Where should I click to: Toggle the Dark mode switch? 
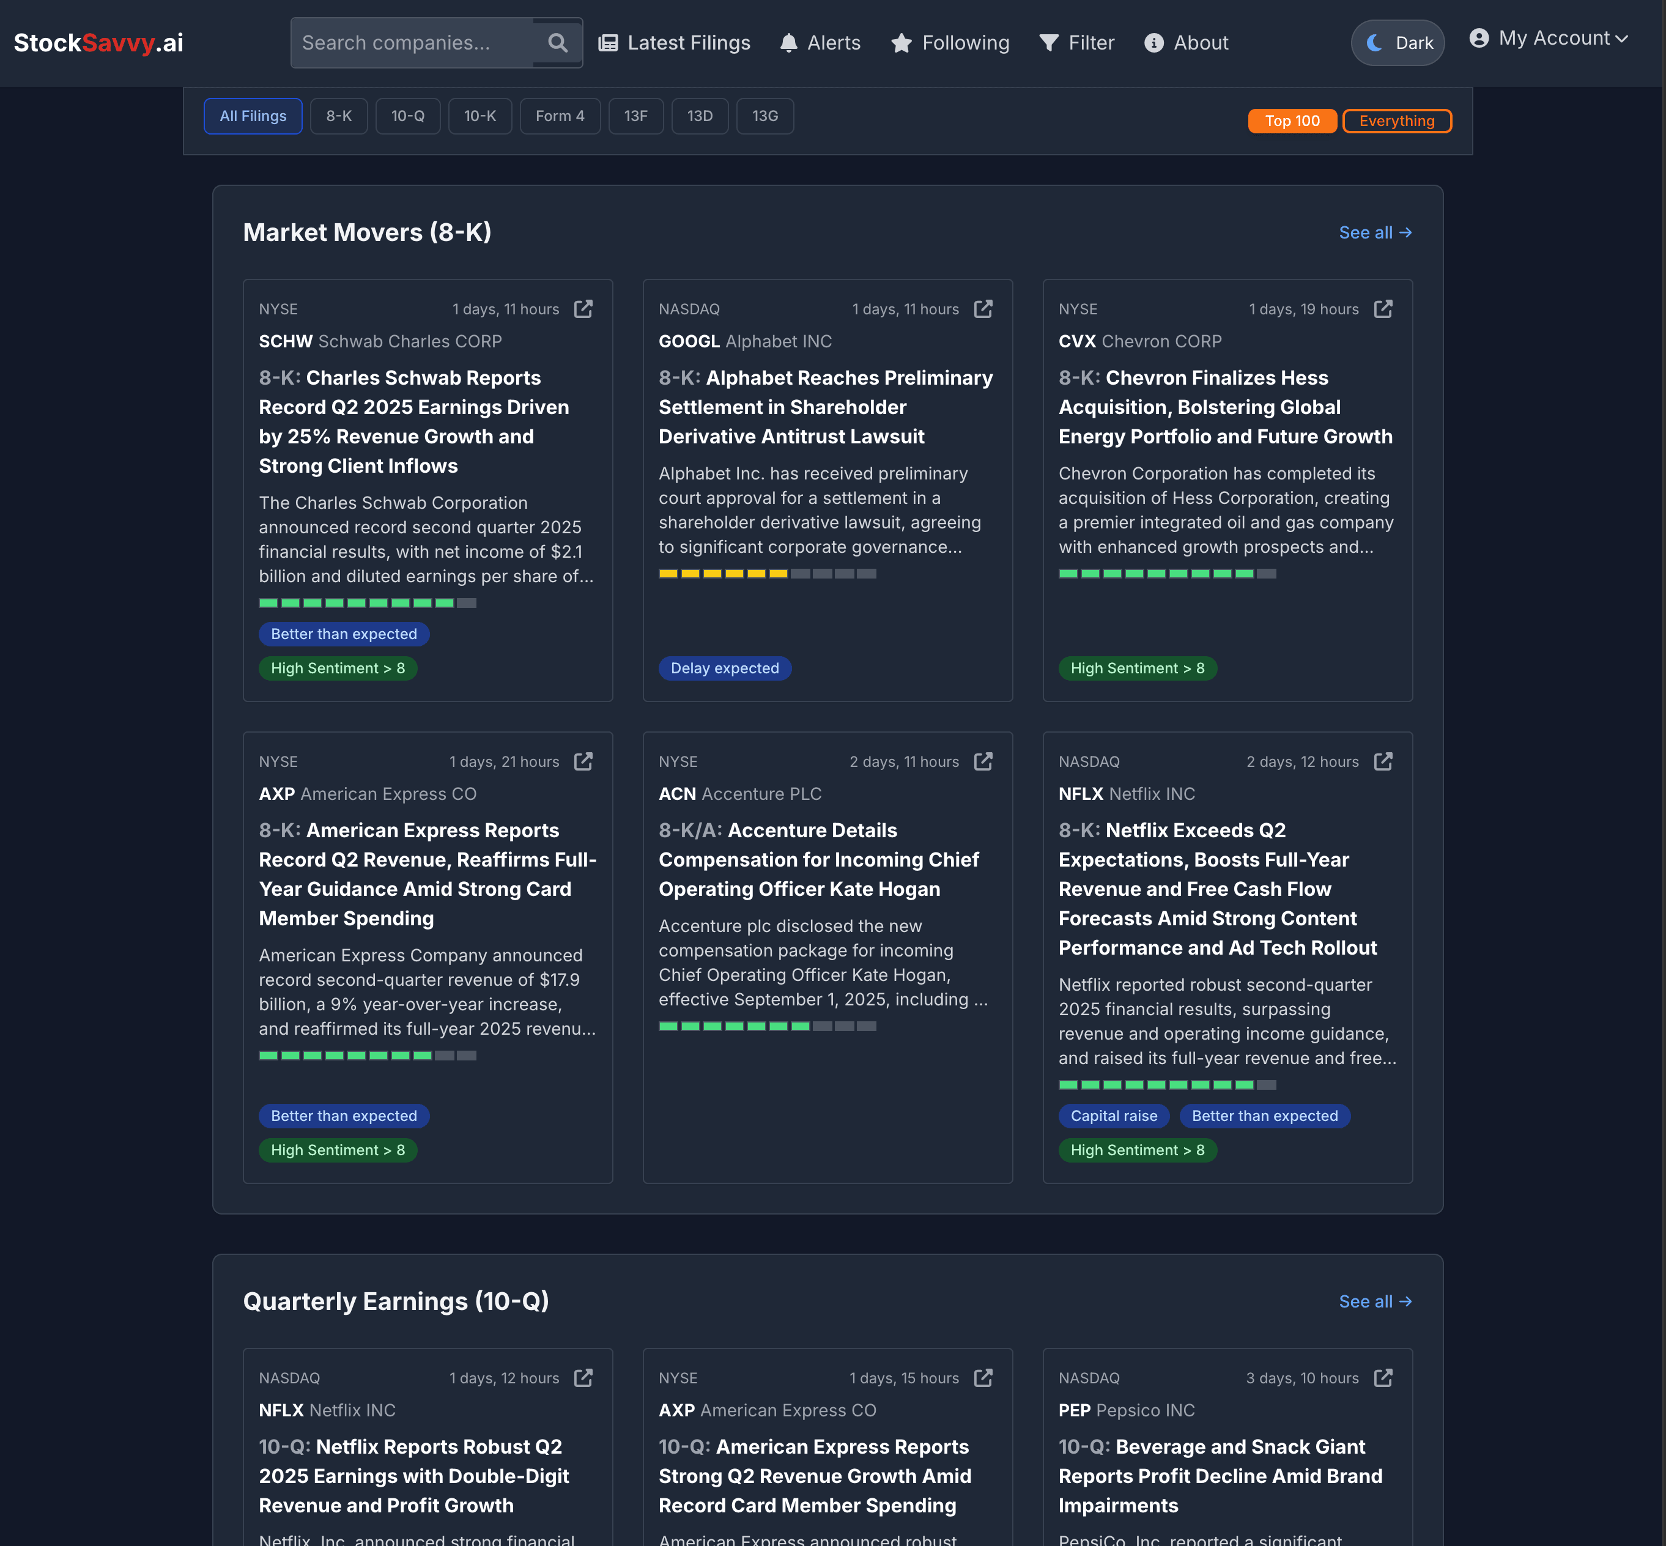(x=1398, y=43)
